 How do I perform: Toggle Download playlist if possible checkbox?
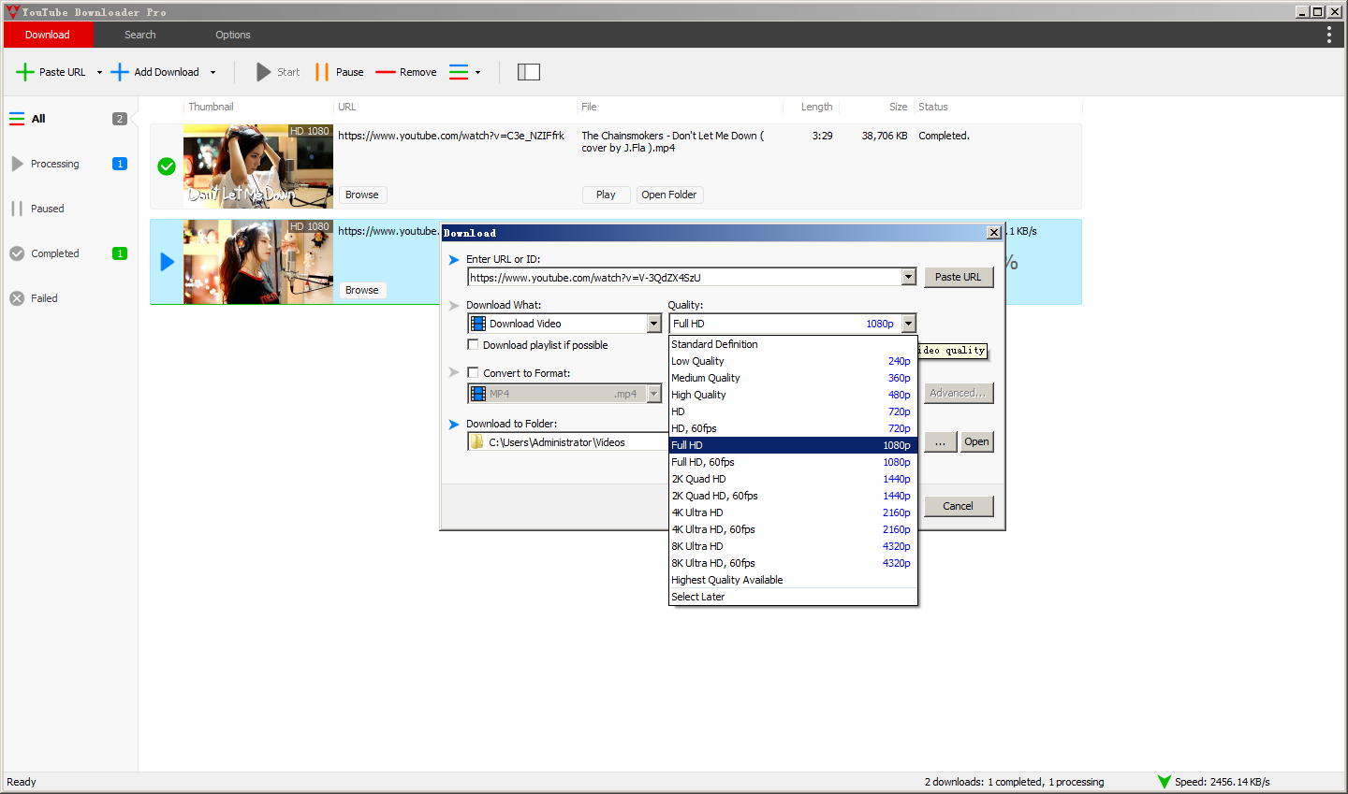coord(473,344)
